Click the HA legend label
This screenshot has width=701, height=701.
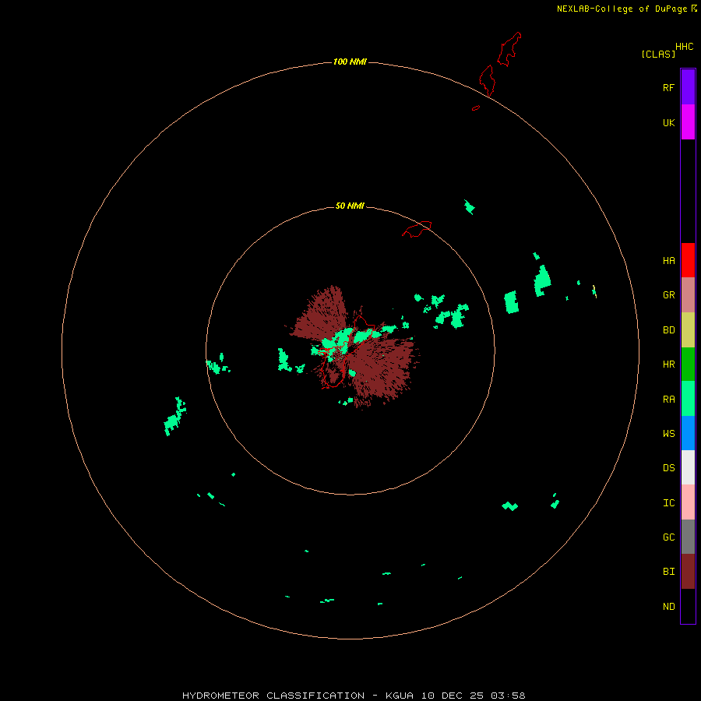click(668, 261)
